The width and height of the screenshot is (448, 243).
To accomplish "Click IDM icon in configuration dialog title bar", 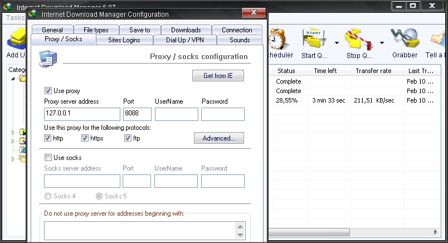I will point(33,14).
